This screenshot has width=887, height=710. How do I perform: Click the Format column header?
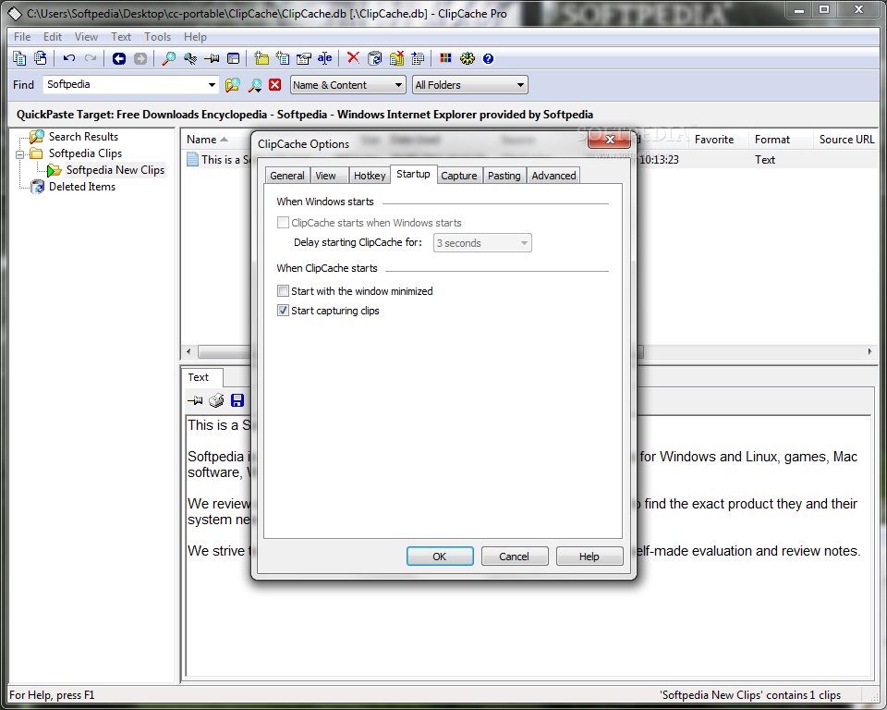click(x=772, y=140)
